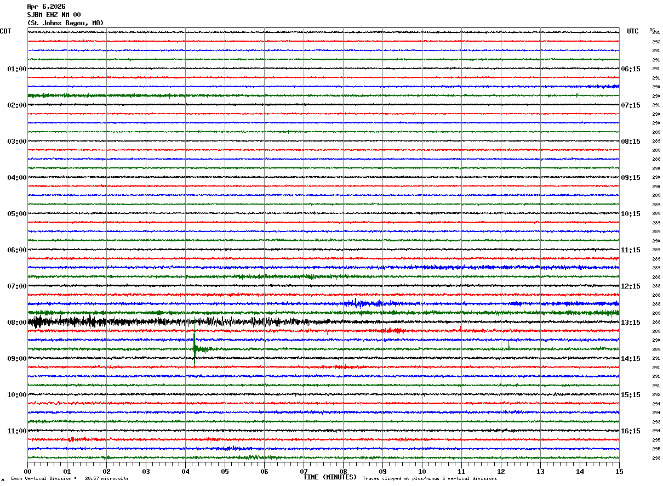The width and height of the screenshot is (663, 486).
Task: Click minute 08 on the bottom axis
Action: click(x=343, y=471)
